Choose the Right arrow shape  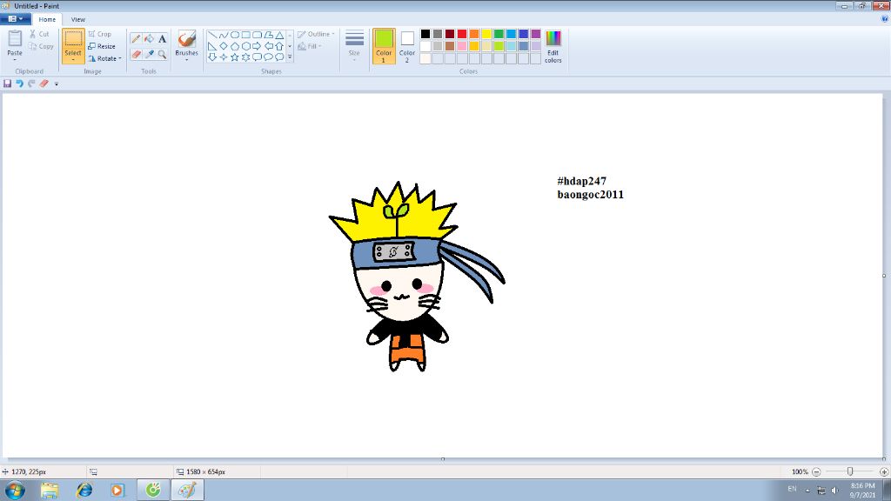pos(257,46)
